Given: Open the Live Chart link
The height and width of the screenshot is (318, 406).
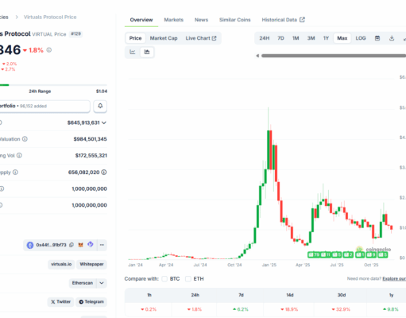Looking at the screenshot, I should tap(201, 38).
